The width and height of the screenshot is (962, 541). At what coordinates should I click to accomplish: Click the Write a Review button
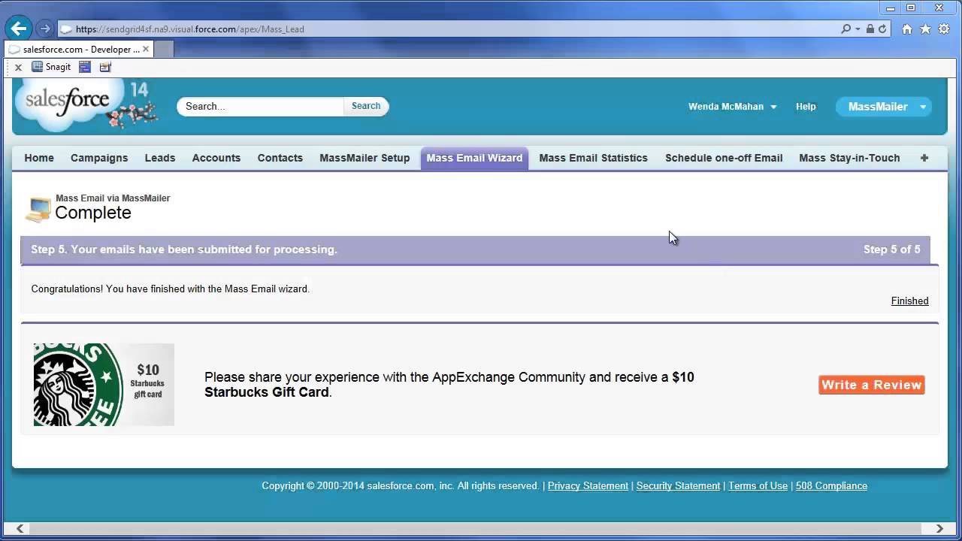click(871, 385)
